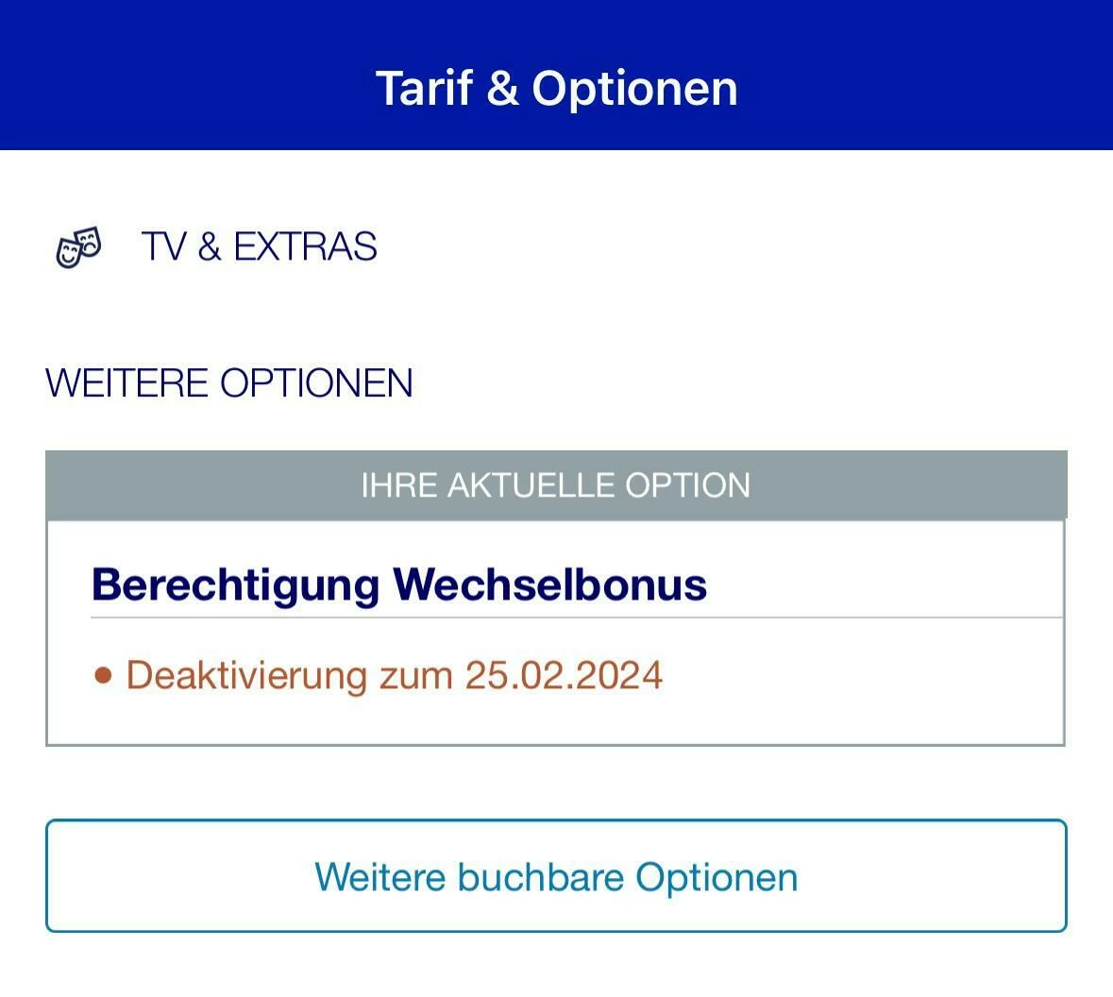
Task: Click the word WEITERE in the section heading
Action: pos(126,383)
